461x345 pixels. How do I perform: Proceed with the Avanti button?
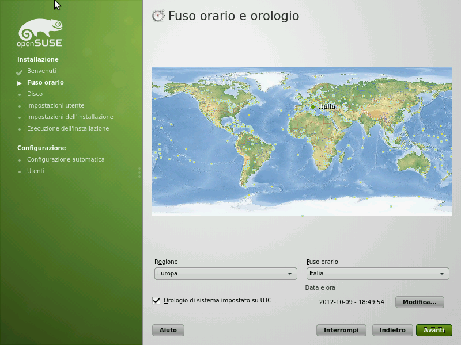pos(434,330)
